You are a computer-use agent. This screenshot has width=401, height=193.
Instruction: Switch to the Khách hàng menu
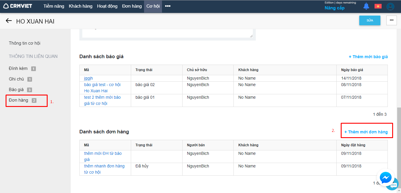[x=81, y=6]
